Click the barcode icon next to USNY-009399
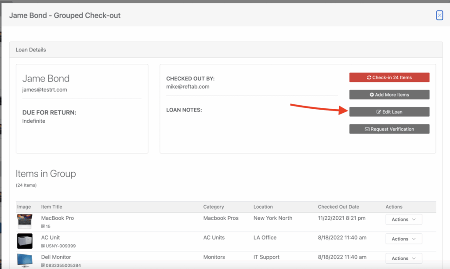The width and height of the screenshot is (450, 269). click(44, 246)
